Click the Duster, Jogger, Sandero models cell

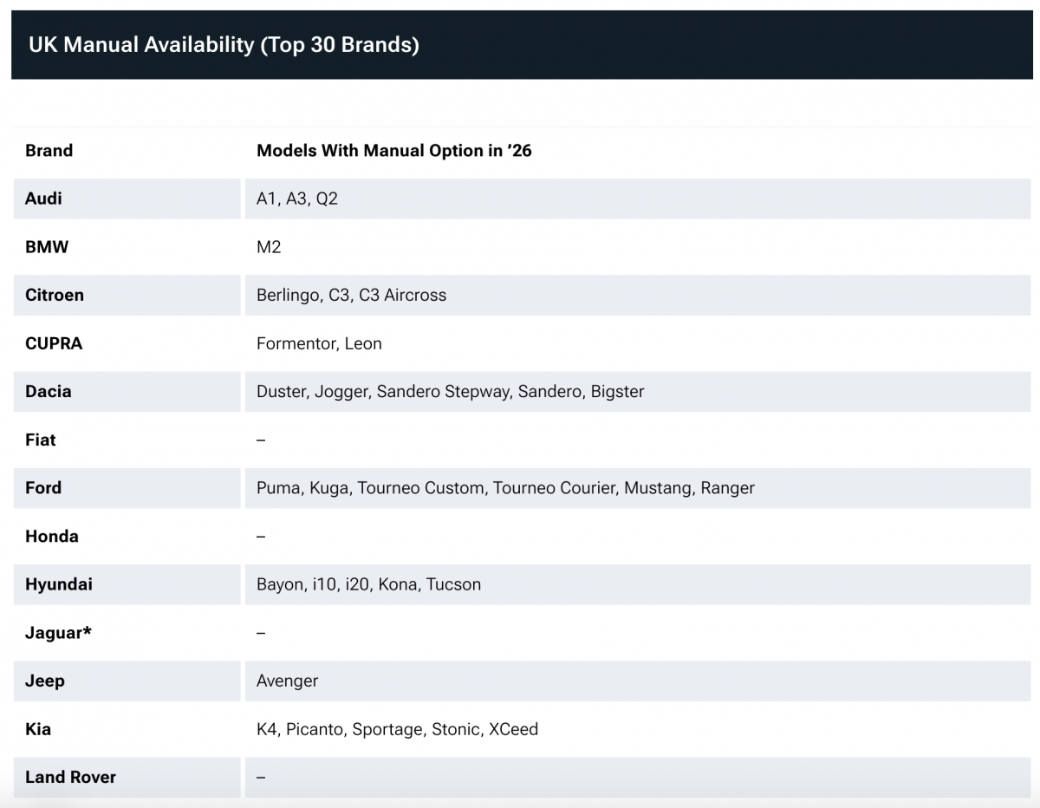(450, 391)
